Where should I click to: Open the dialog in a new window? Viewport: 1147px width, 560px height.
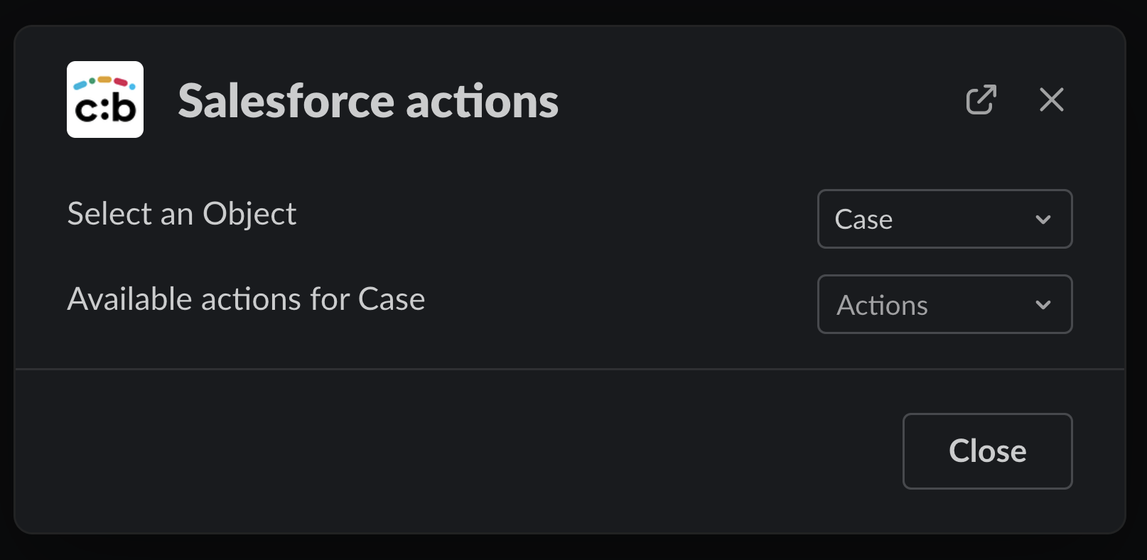[981, 99]
